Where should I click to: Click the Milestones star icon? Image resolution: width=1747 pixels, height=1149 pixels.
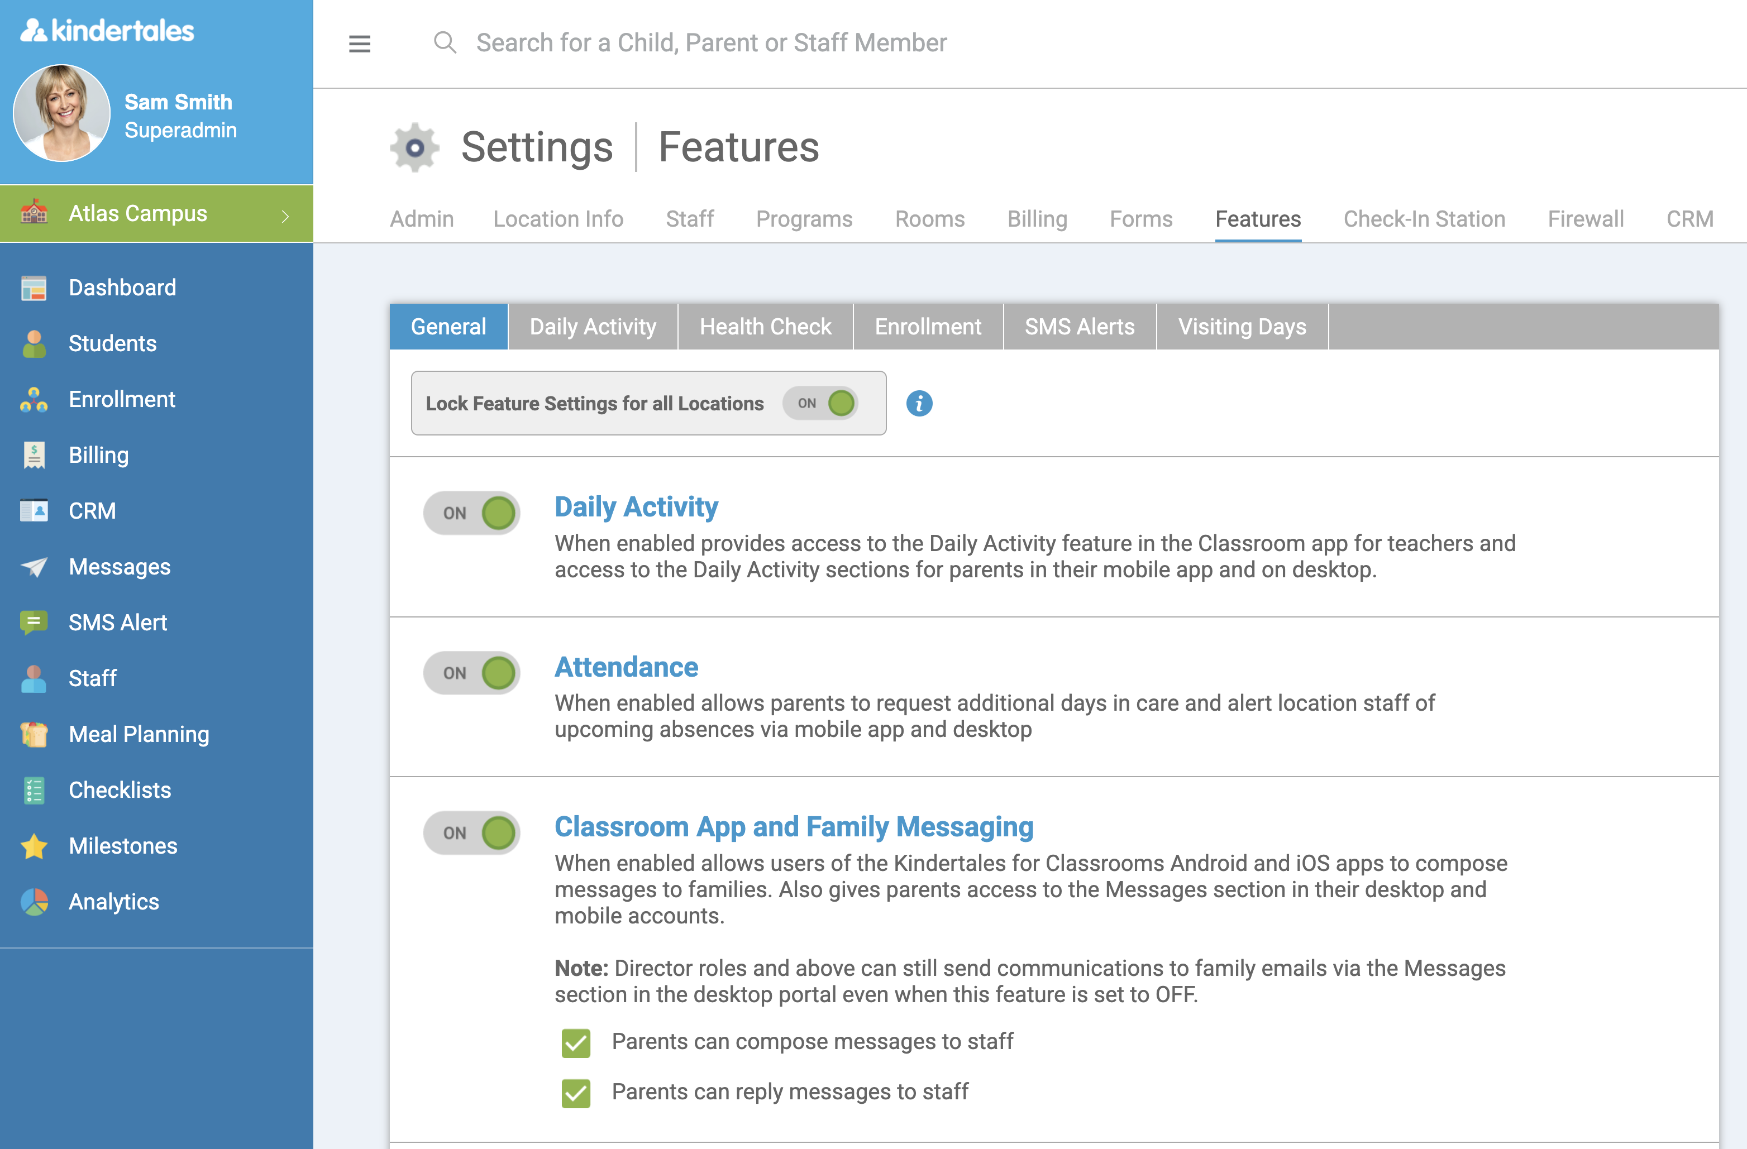click(34, 846)
